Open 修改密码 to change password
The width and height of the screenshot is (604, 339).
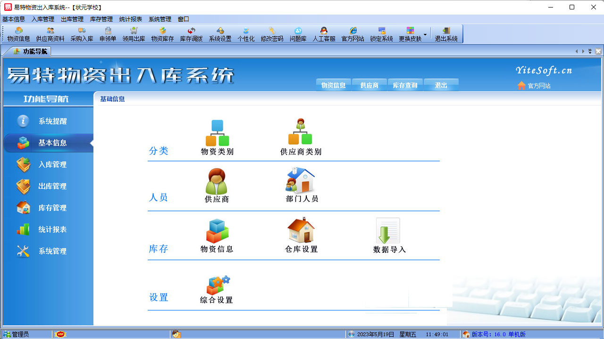pyautogui.click(x=272, y=34)
